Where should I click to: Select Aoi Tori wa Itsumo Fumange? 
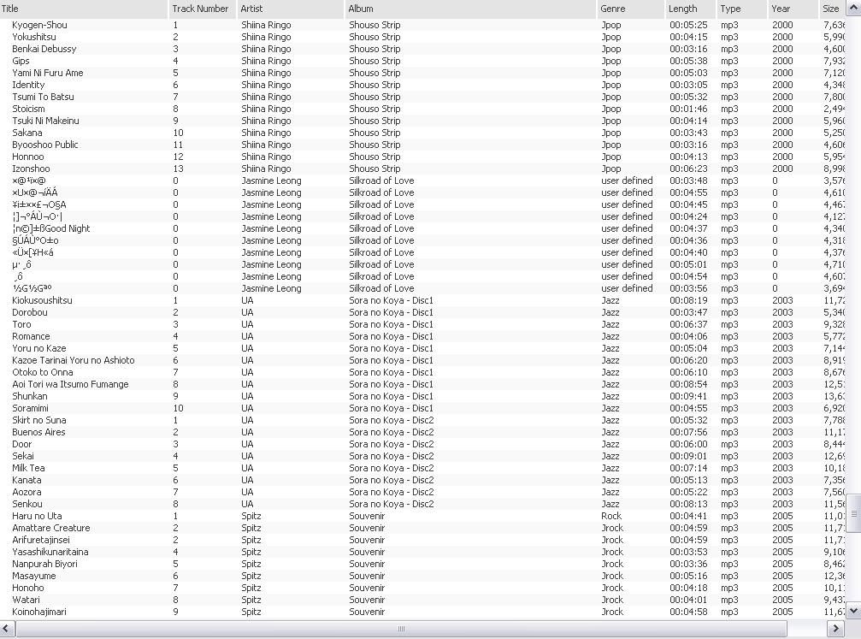[70, 385]
